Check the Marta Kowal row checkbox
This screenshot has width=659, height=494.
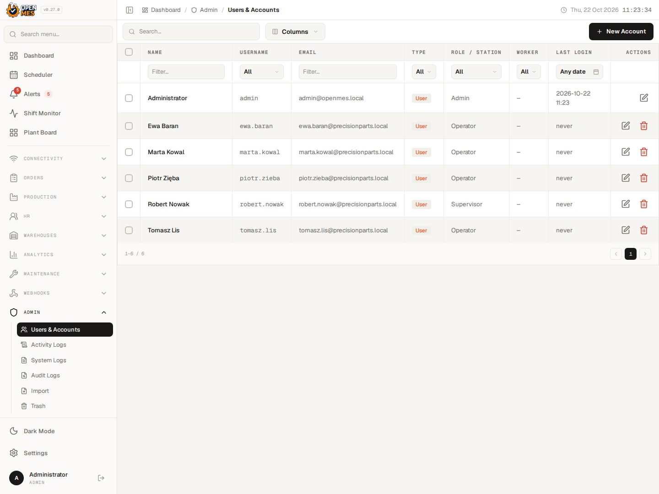tap(129, 152)
